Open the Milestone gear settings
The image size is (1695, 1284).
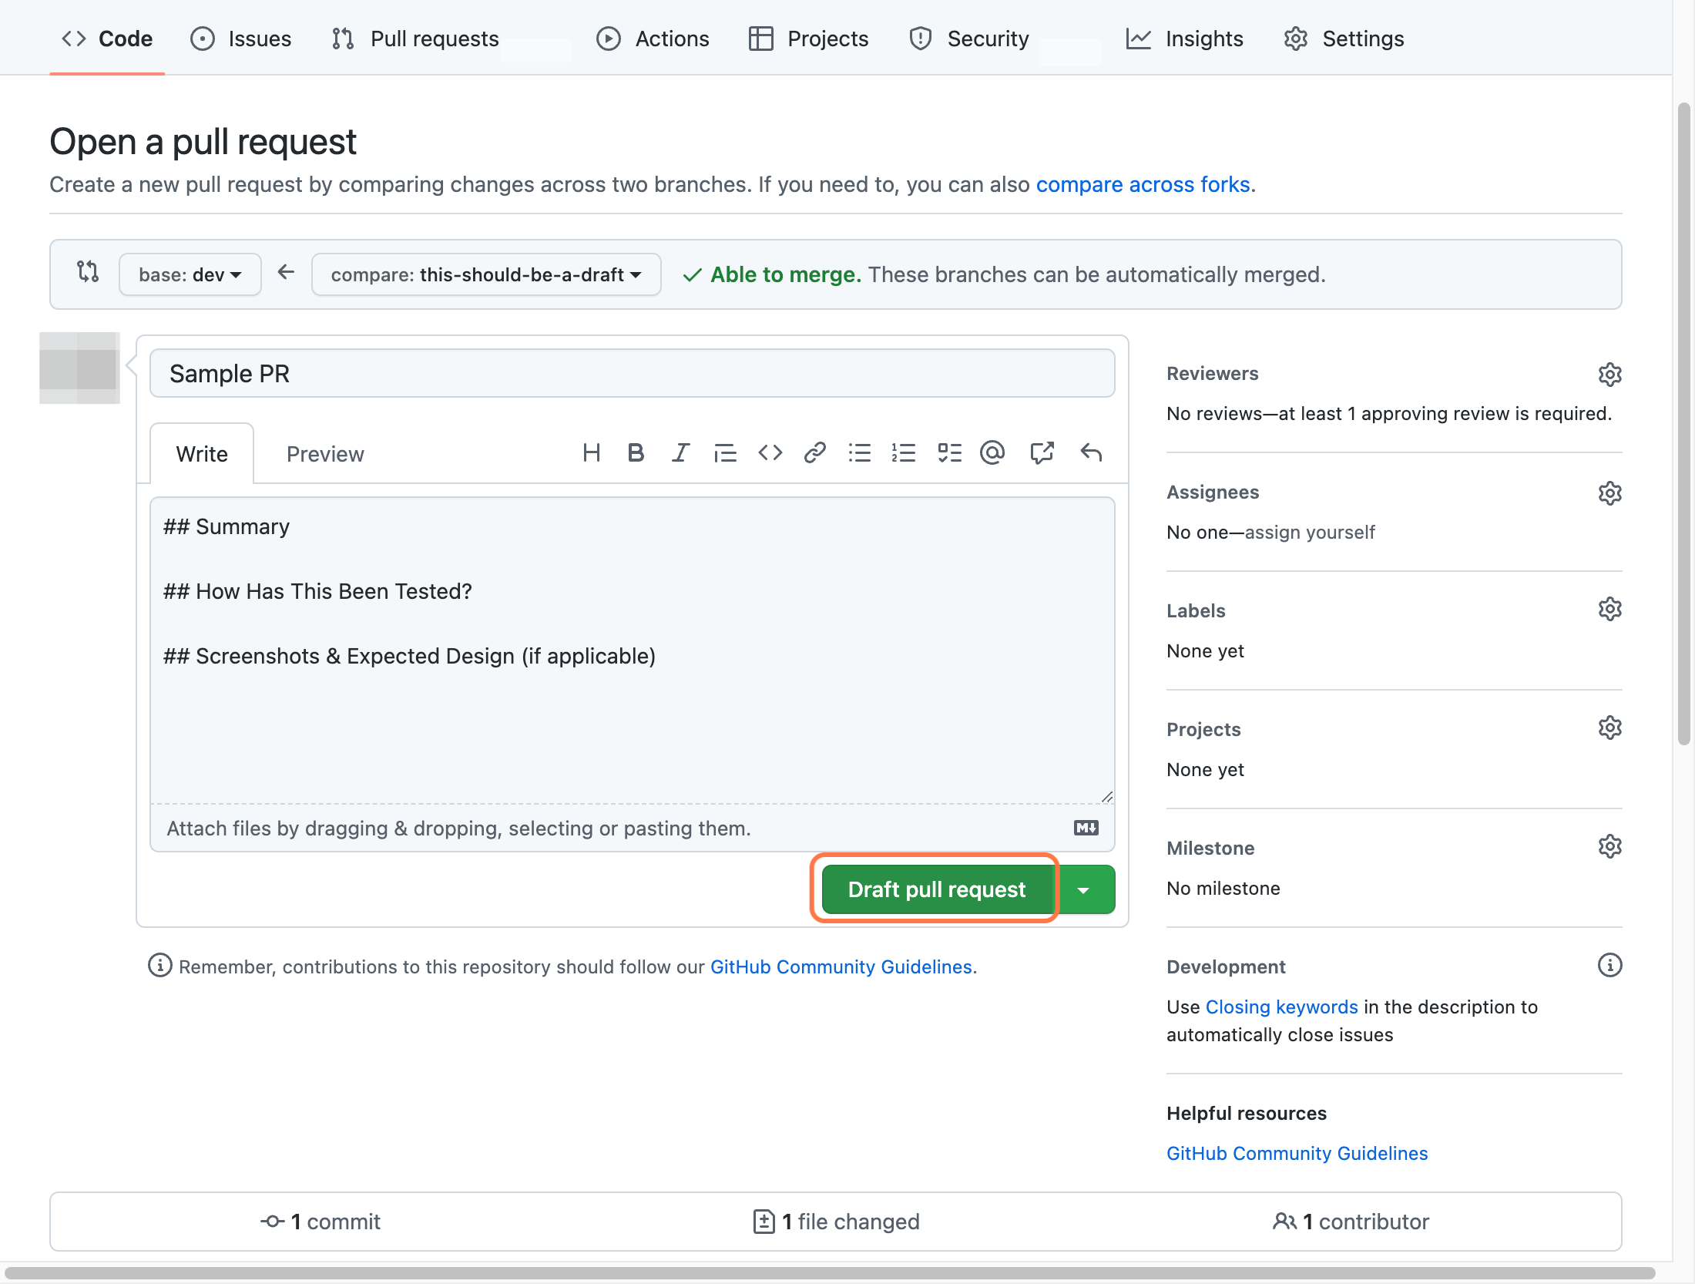click(x=1609, y=847)
